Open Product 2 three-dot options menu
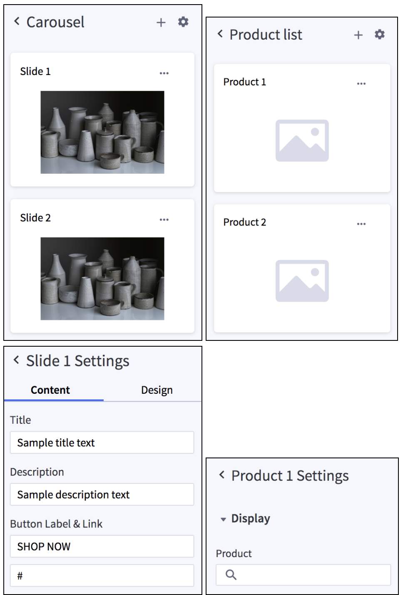The image size is (403, 595). [361, 224]
